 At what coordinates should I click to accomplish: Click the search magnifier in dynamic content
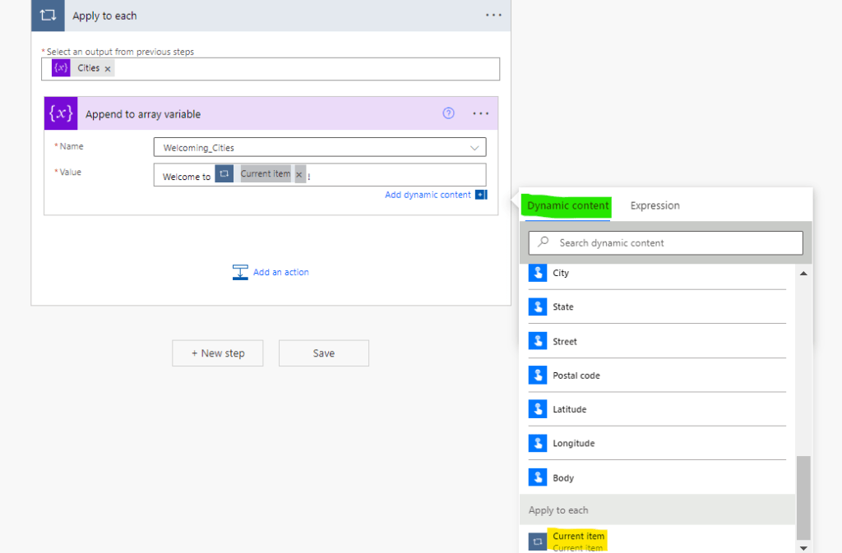point(544,242)
